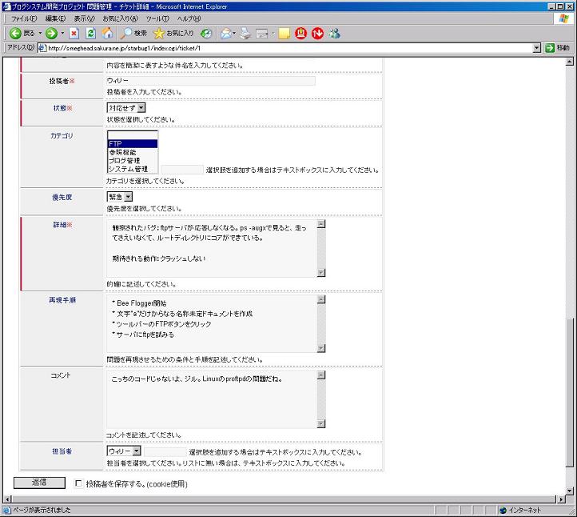Open the Search (検索) toolbar button
This screenshot has height=517, width=577.
(133, 33)
